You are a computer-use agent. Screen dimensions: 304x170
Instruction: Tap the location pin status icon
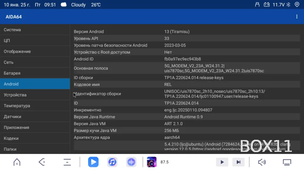[x=297, y=5]
